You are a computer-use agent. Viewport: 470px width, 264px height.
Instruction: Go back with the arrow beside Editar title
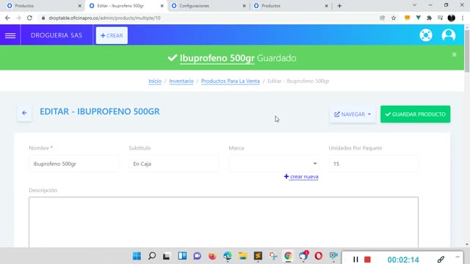click(x=24, y=113)
